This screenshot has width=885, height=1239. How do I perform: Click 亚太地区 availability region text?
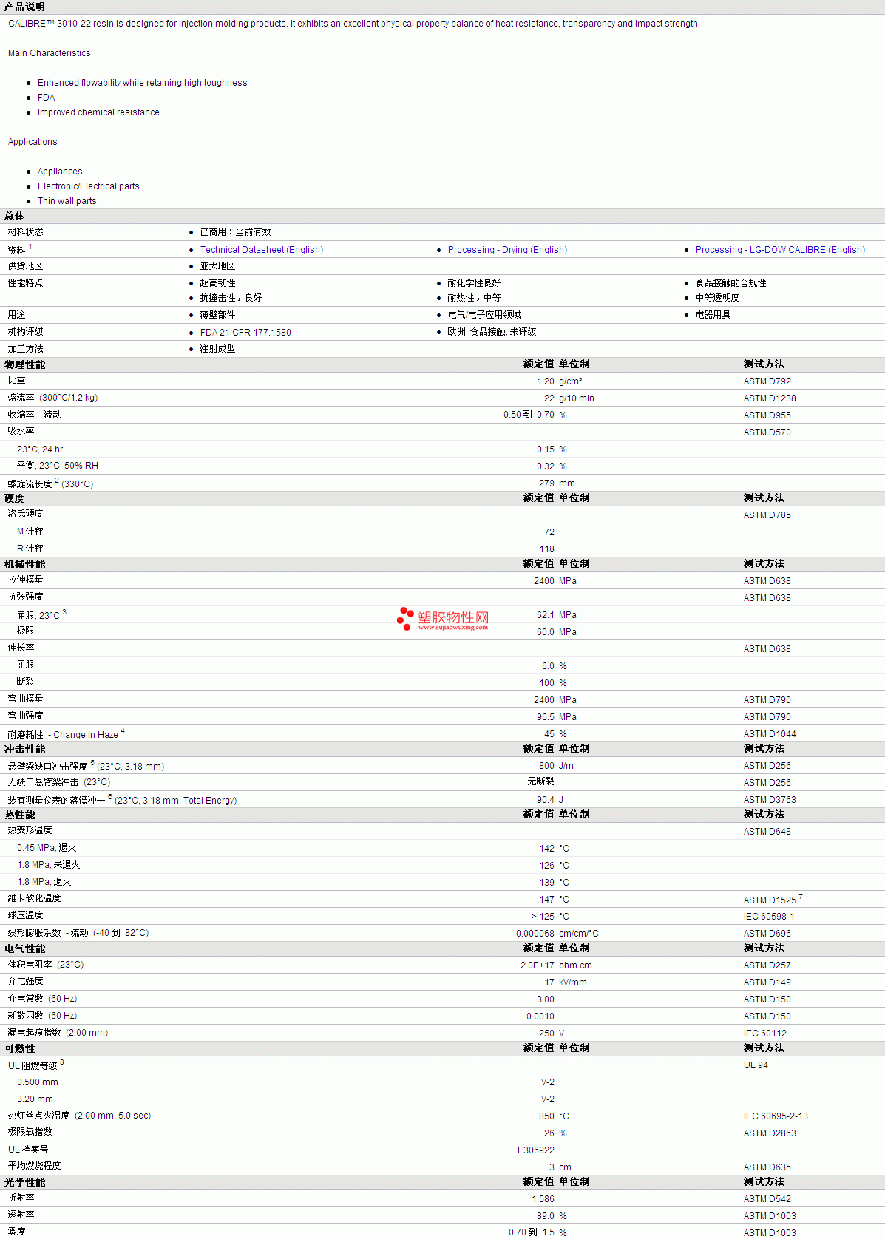click(x=217, y=266)
